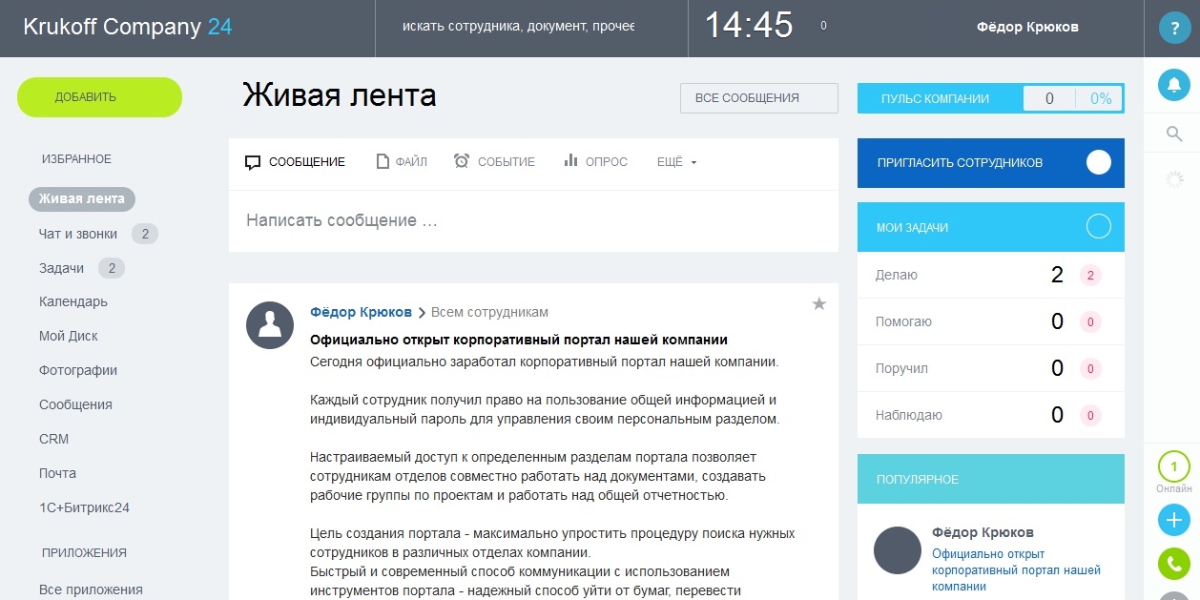Click the Популярное block header
Viewport: 1200px width, 600px height.
click(991, 480)
